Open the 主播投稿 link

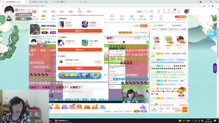click(x=159, y=26)
